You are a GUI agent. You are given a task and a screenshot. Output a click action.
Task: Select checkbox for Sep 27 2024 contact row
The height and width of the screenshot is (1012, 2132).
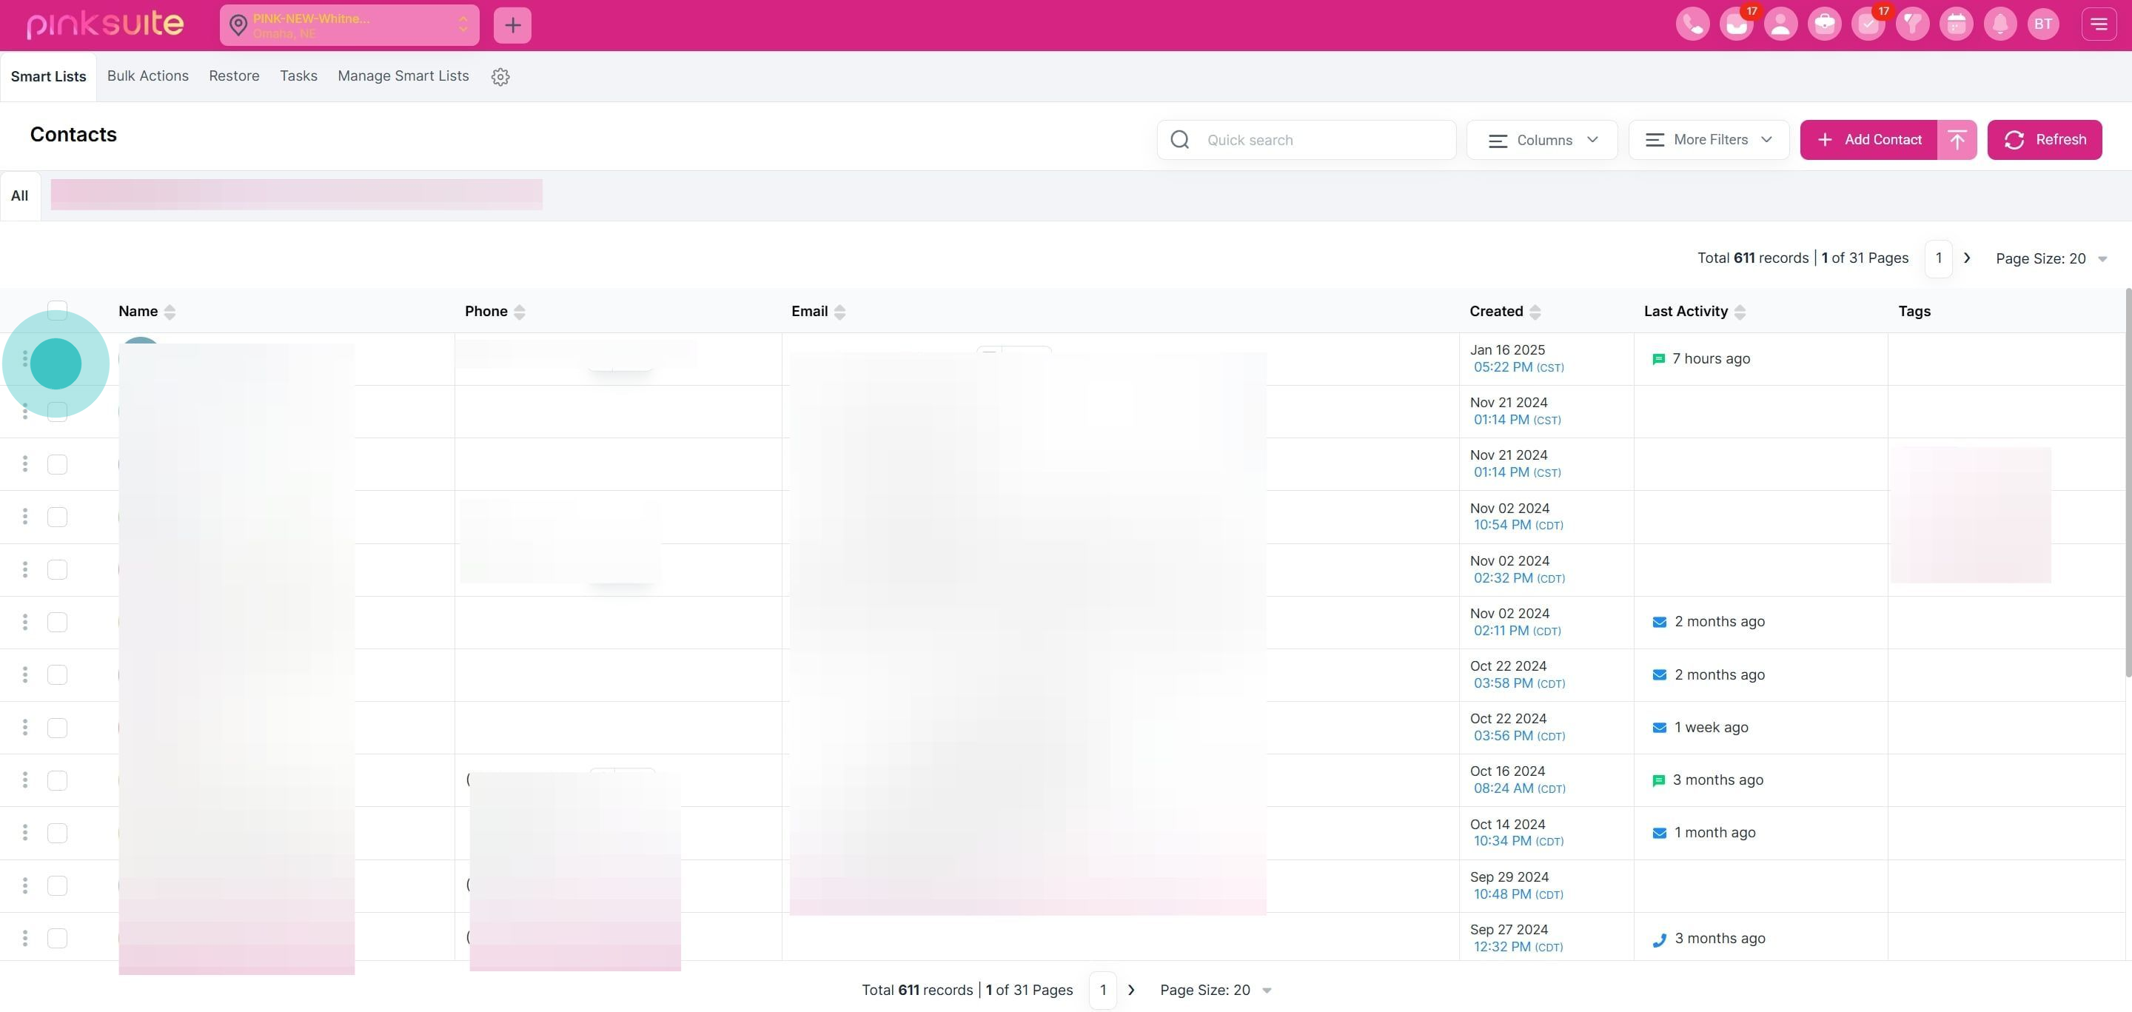(57, 939)
